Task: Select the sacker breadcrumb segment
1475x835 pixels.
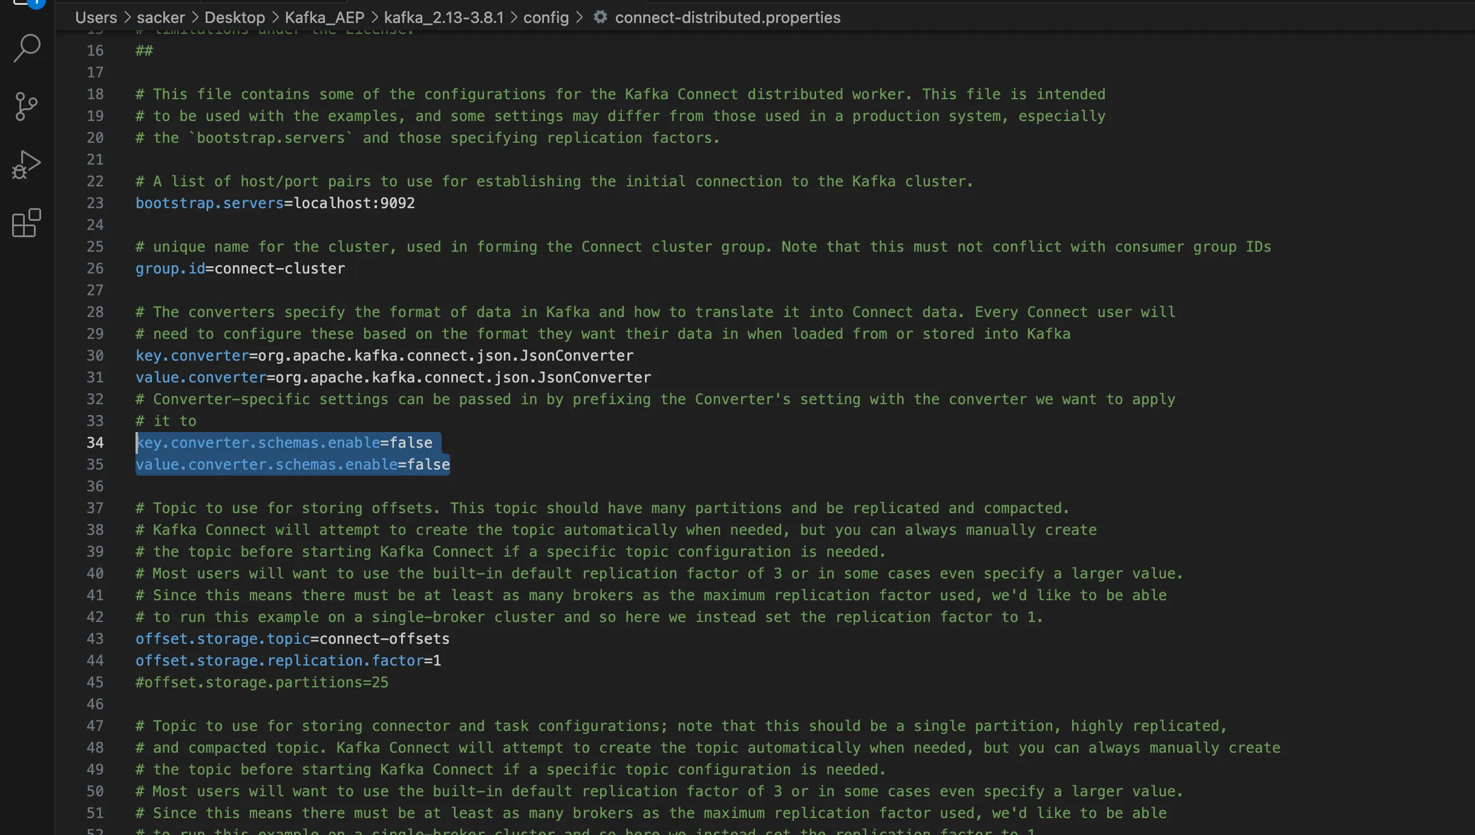Action: coord(160,18)
